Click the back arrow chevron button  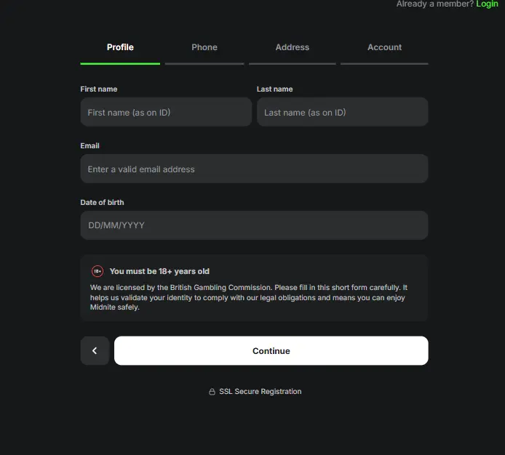coord(95,351)
